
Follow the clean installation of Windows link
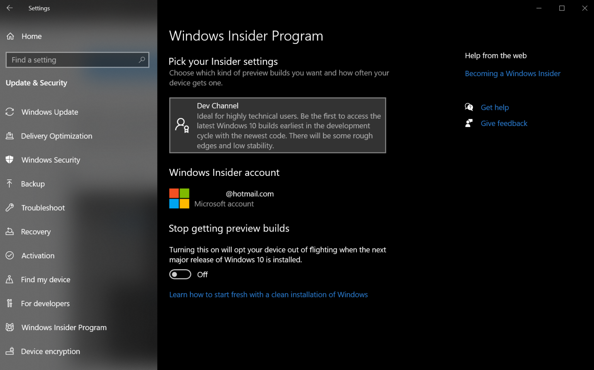pos(268,294)
